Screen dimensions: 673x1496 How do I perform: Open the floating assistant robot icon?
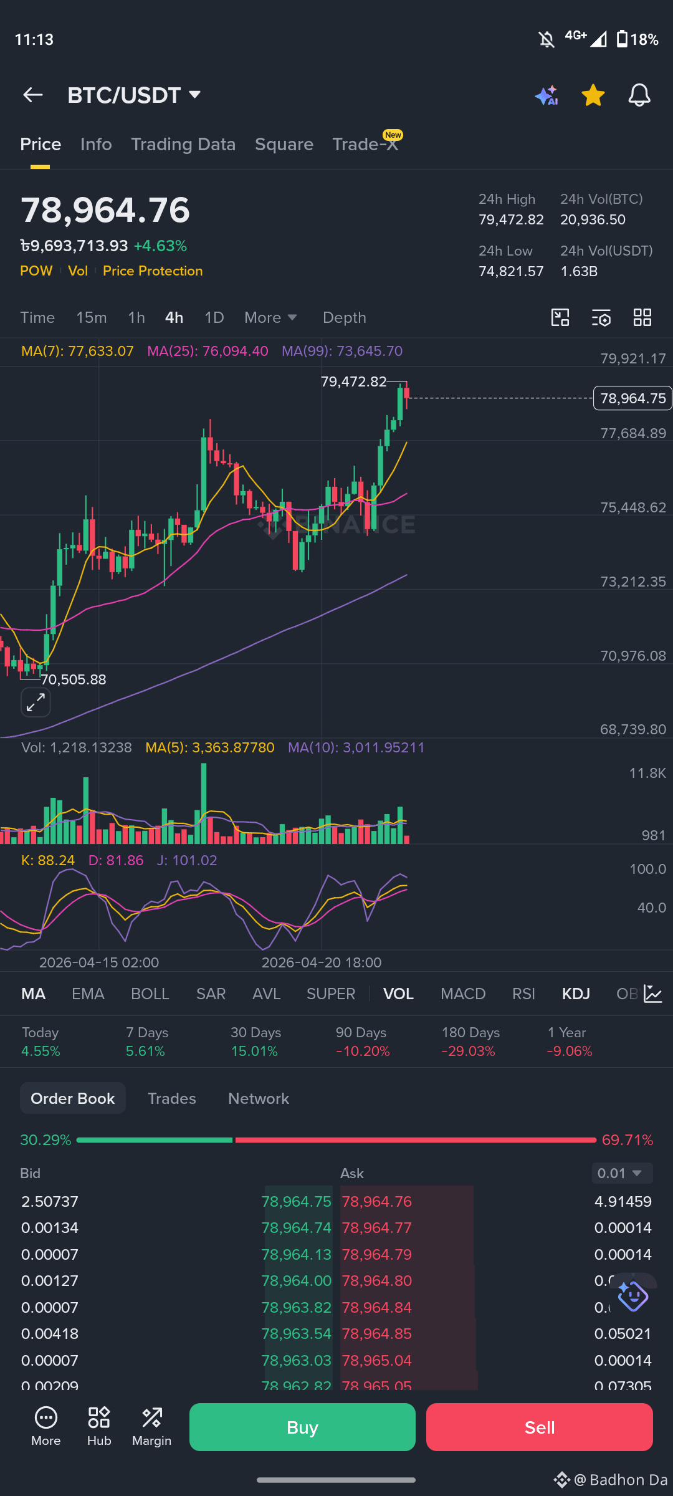coord(633,1296)
